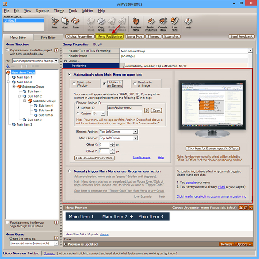This screenshot has height=259, width=259.
Task: Click the Submenu Group orange tree icon
Action: pos(19,87)
